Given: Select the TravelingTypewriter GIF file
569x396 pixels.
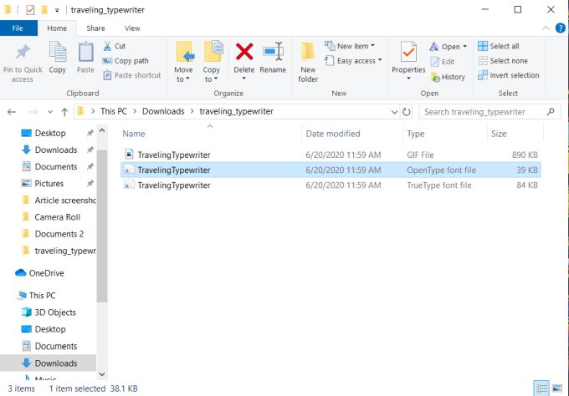Looking at the screenshot, I should point(331,155).
